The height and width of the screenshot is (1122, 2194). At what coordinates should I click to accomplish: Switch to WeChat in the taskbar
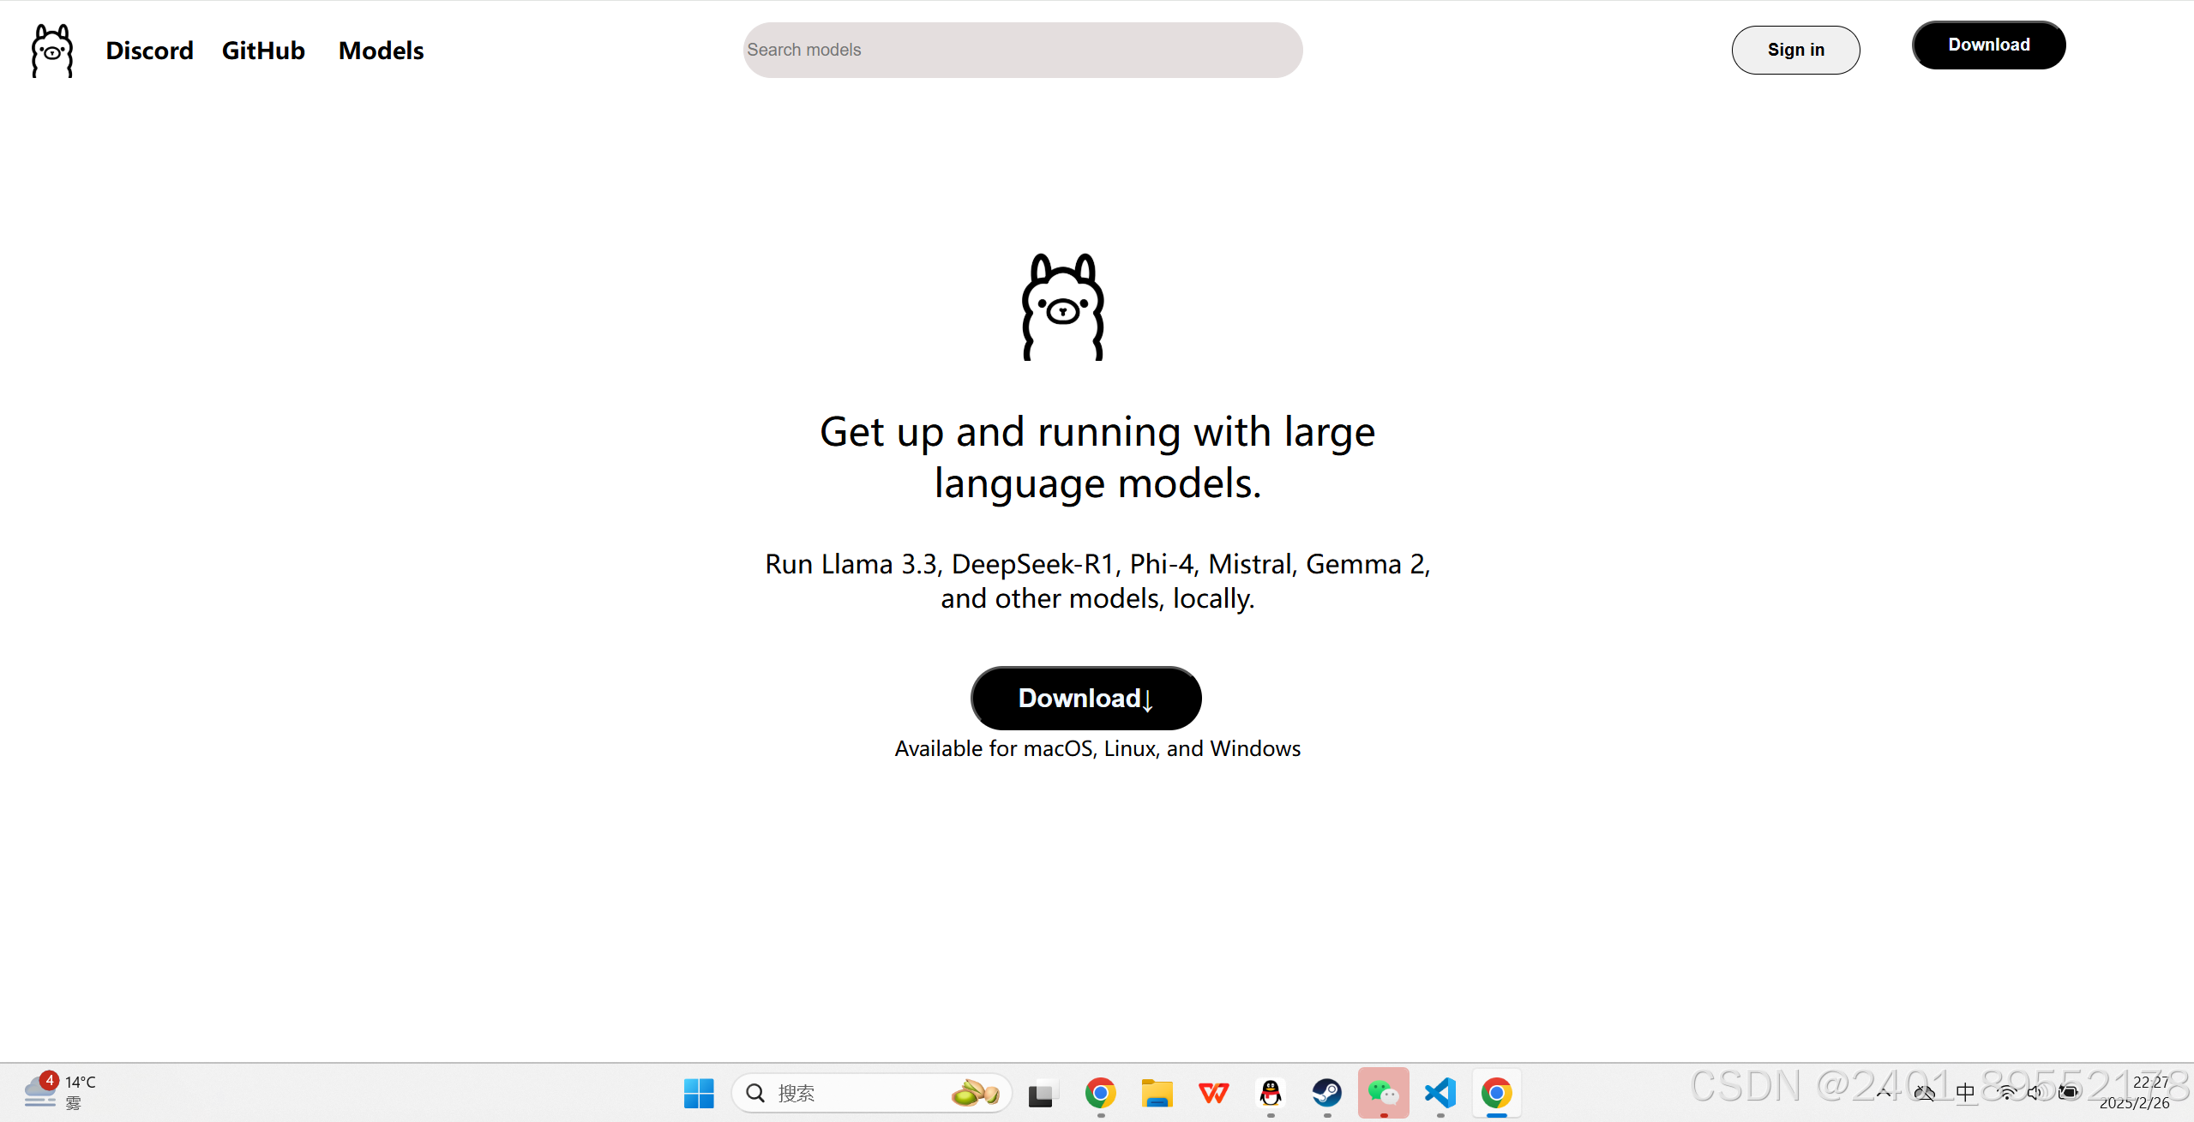pos(1383,1093)
